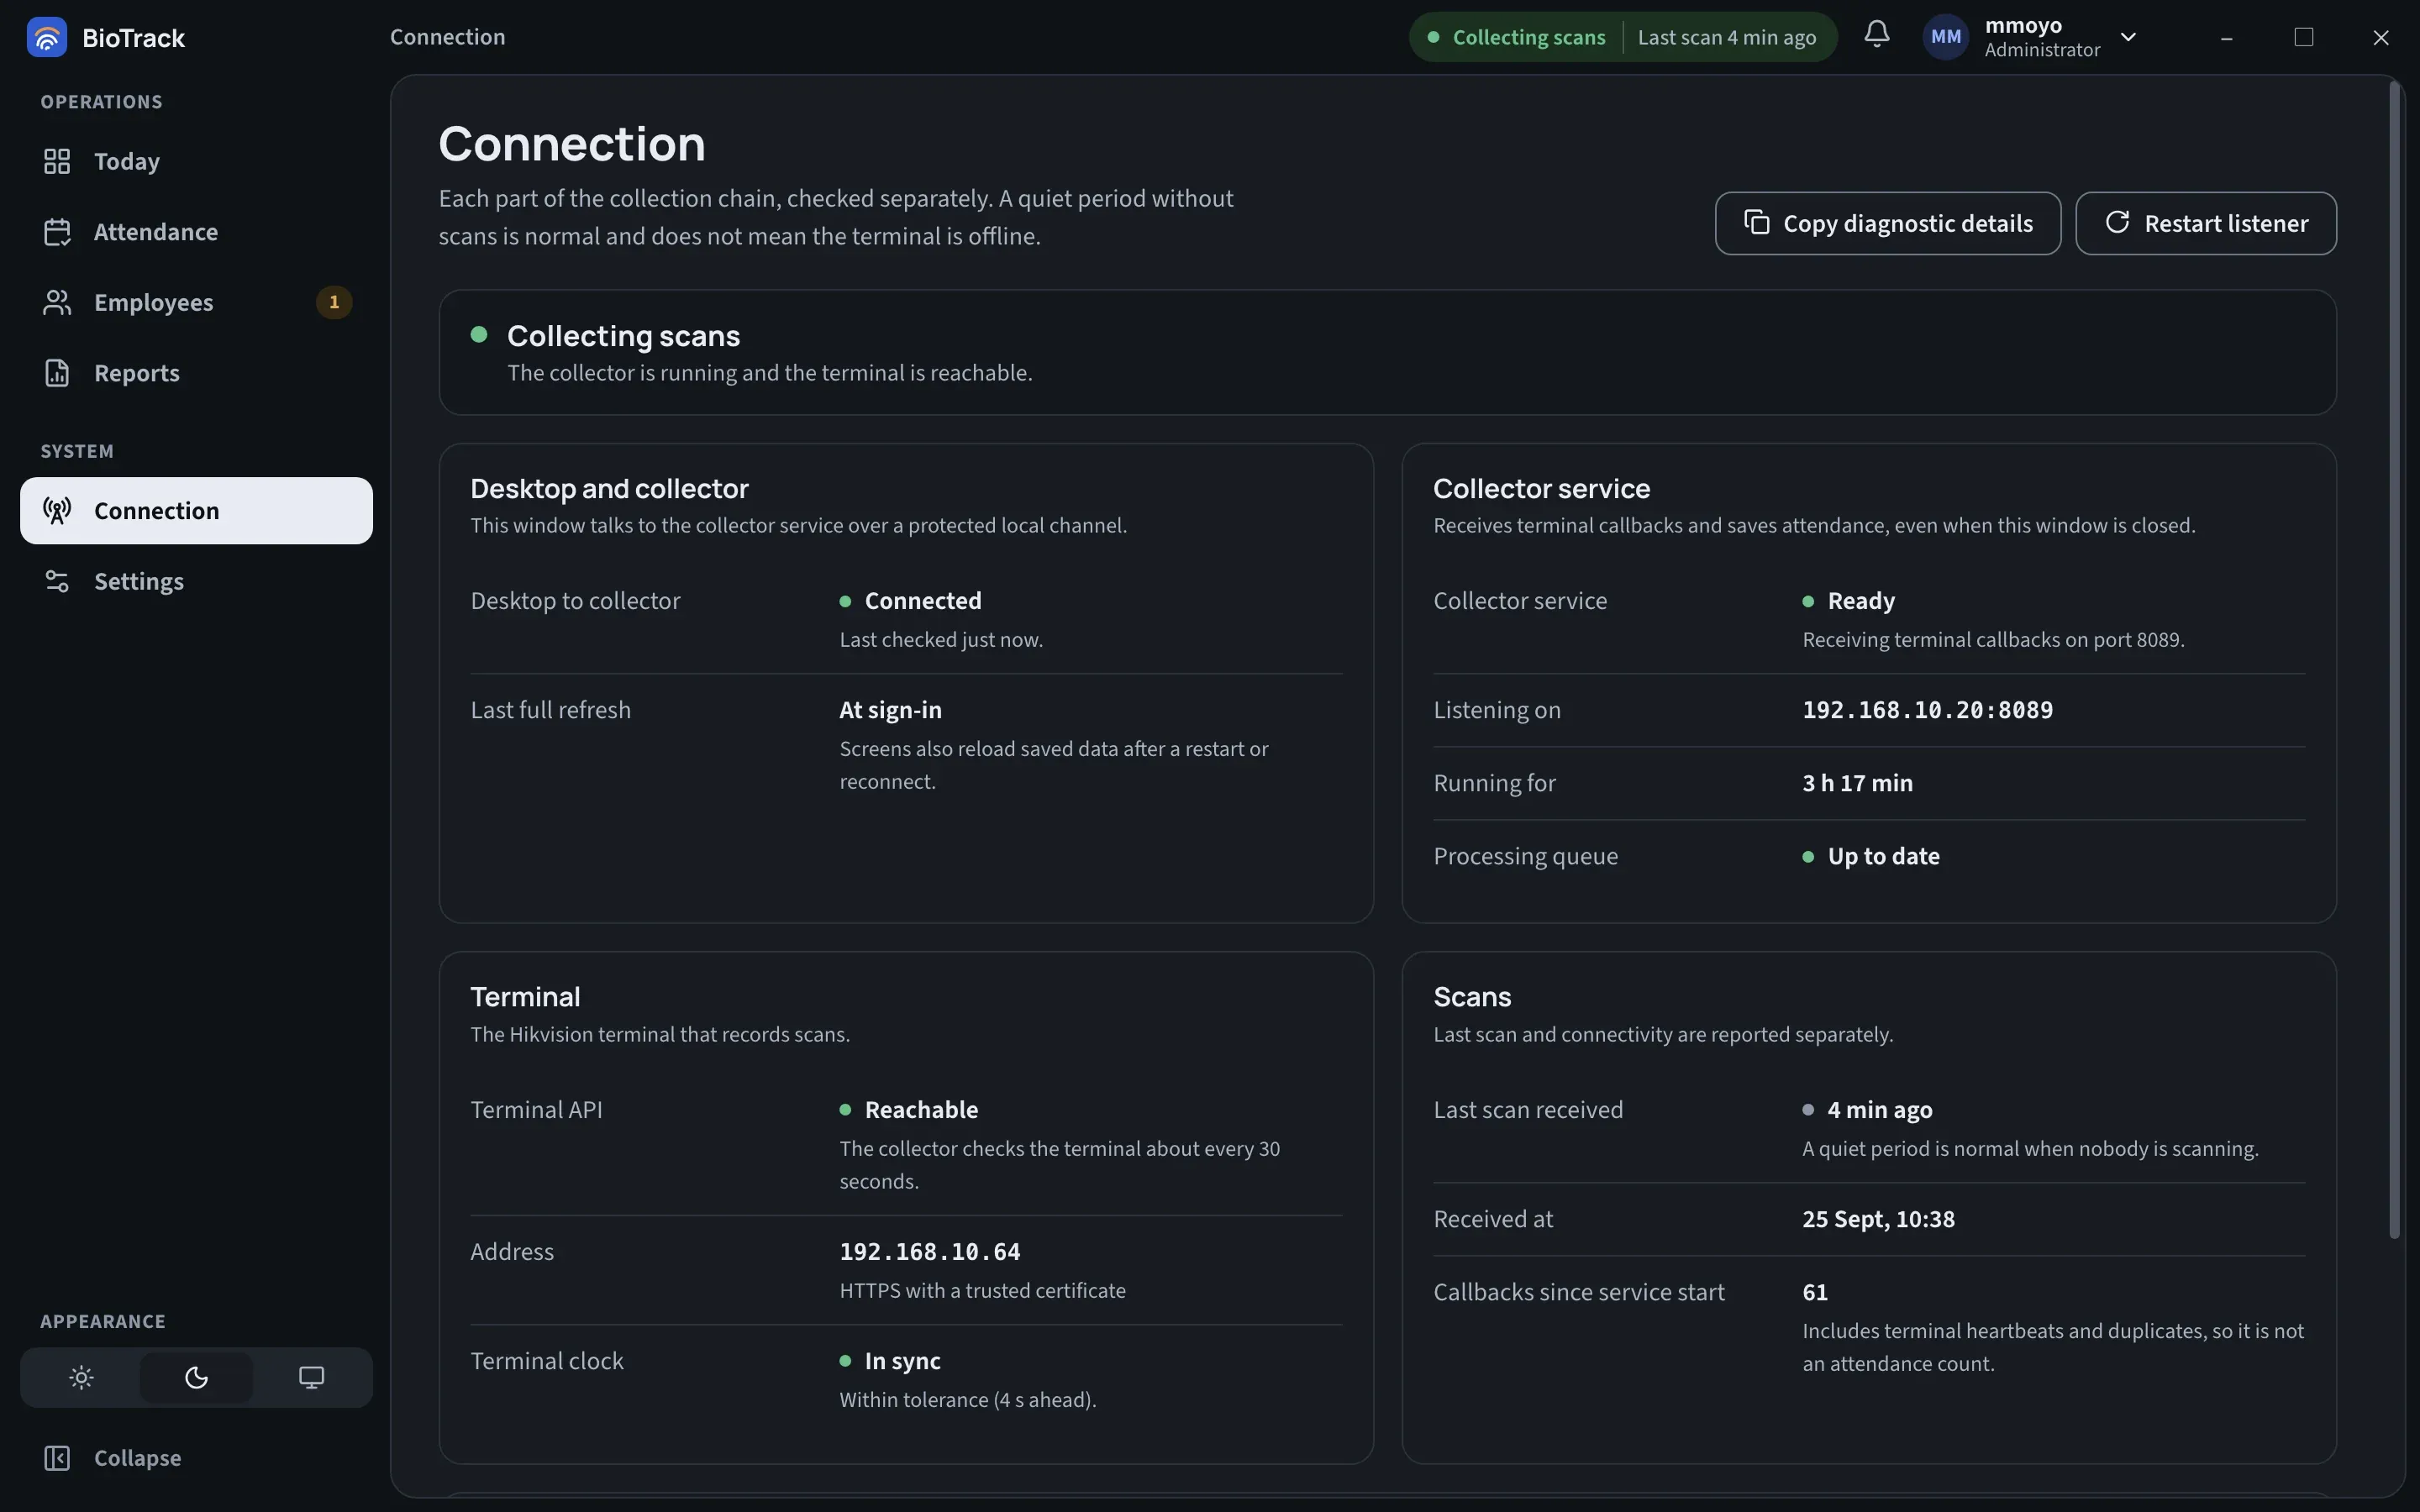Viewport: 2420px width, 1512px height.
Task: Open the Reports page
Action: point(196,373)
